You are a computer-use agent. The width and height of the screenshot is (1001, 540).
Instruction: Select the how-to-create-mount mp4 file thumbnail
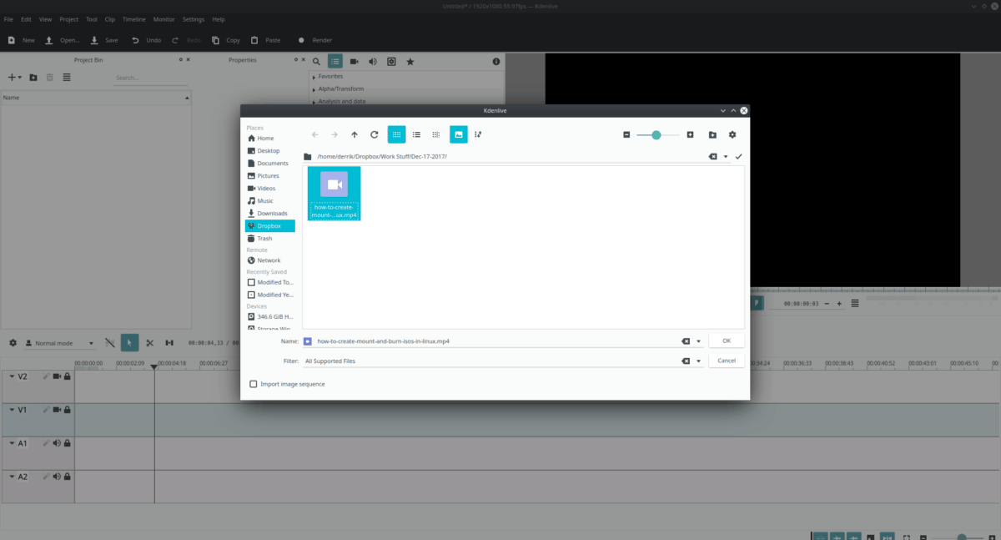(335, 194)
